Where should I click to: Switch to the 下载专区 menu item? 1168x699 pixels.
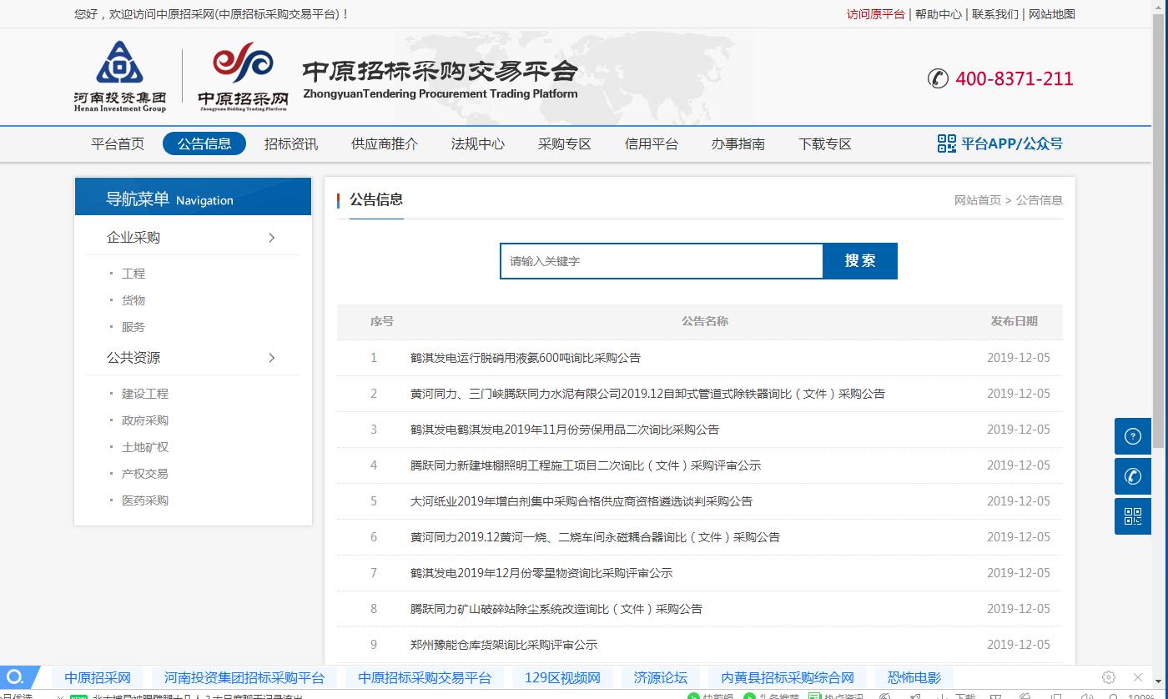click(824, 143)
